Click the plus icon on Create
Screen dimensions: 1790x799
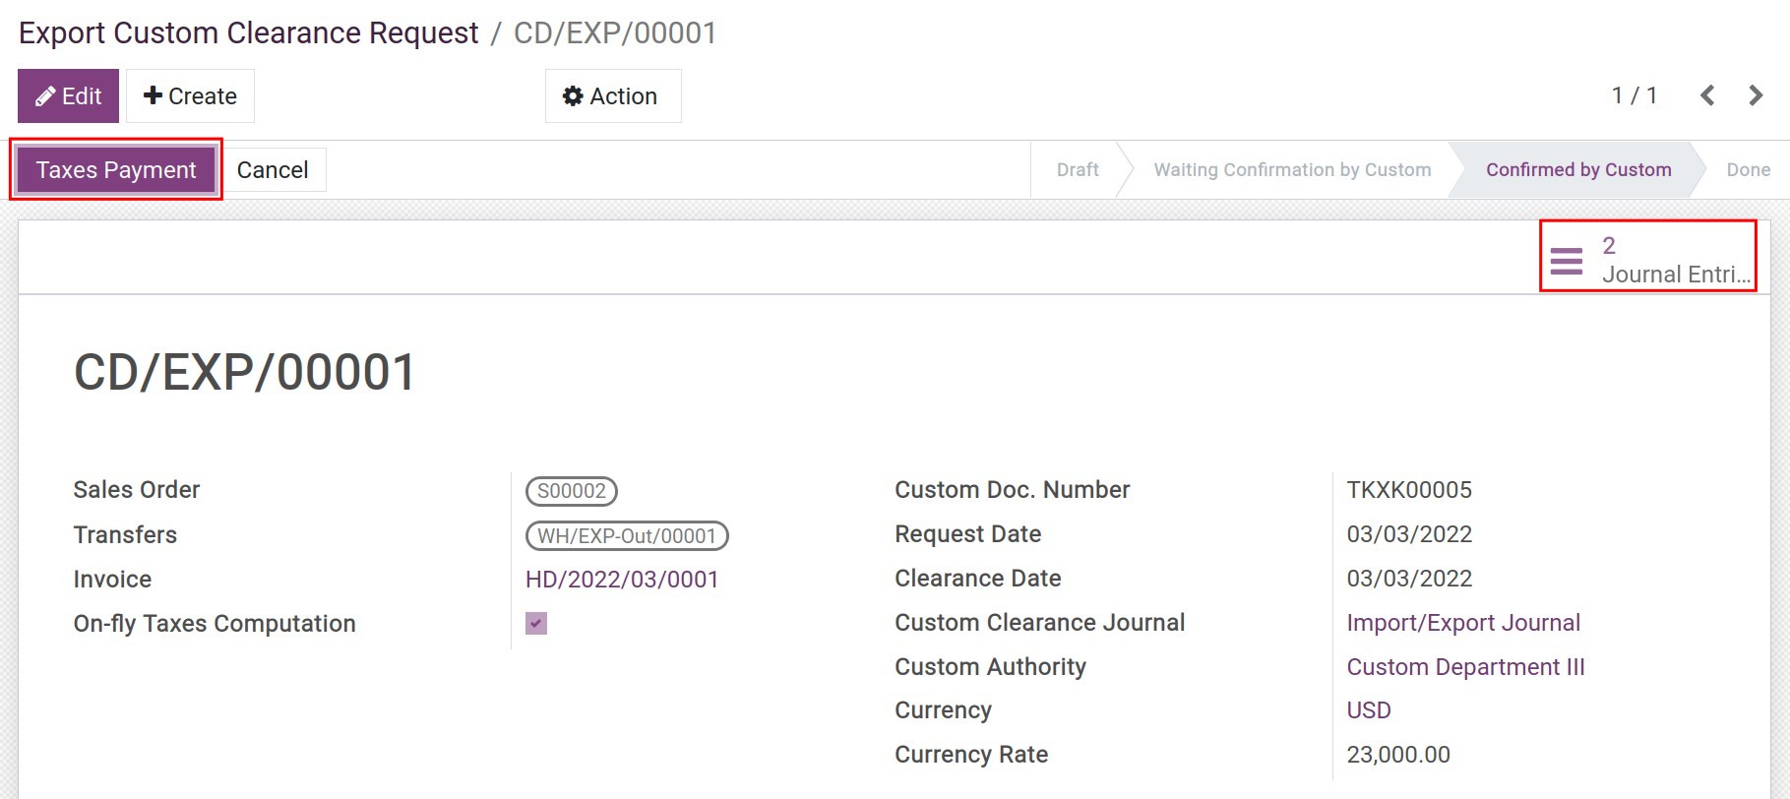[x=153, y=95]
